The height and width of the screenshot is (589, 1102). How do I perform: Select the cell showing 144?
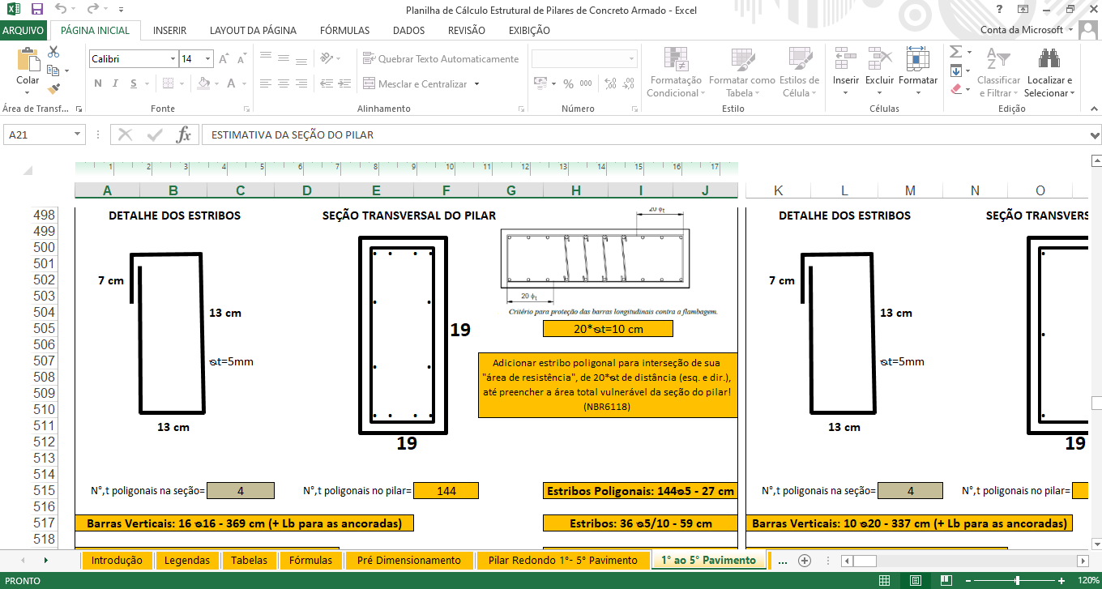[446, 491]
